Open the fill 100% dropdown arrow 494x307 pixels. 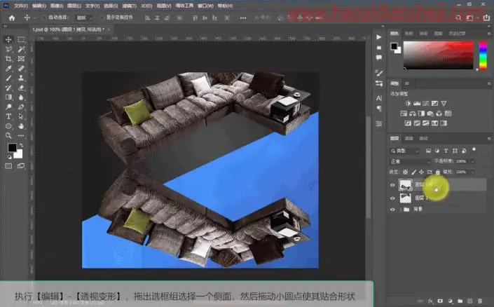tap(472, 172)
